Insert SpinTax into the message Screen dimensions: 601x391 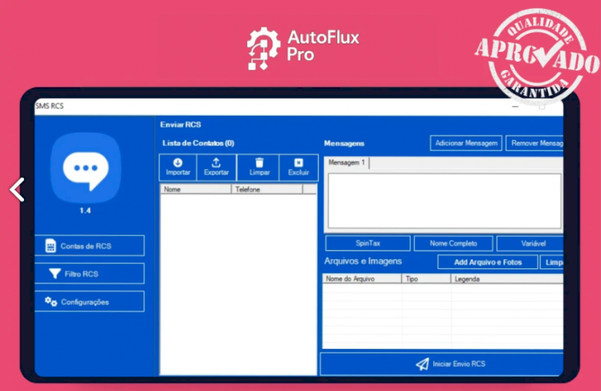click(x=368, y=244)
